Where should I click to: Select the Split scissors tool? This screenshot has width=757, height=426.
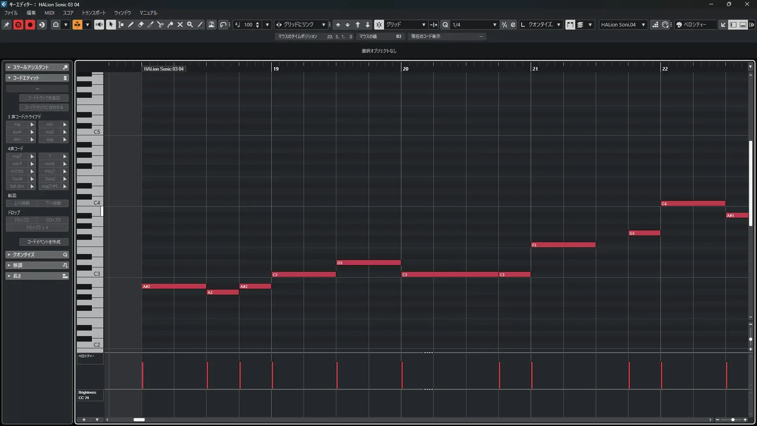(160, 24)
